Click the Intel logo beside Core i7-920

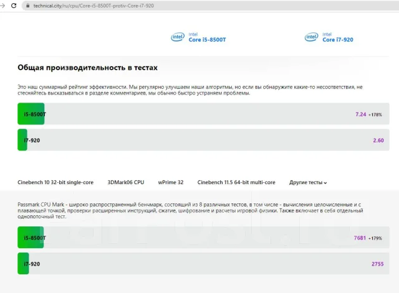312,37
